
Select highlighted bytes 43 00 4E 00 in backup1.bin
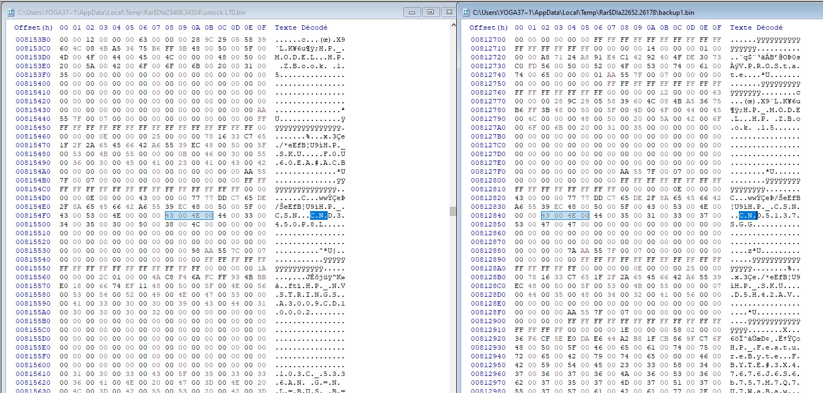565,215
